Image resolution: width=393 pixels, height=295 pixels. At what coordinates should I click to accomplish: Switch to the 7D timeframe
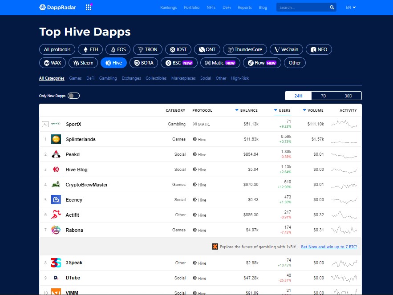pyautogui.click(x=324, y=96)
